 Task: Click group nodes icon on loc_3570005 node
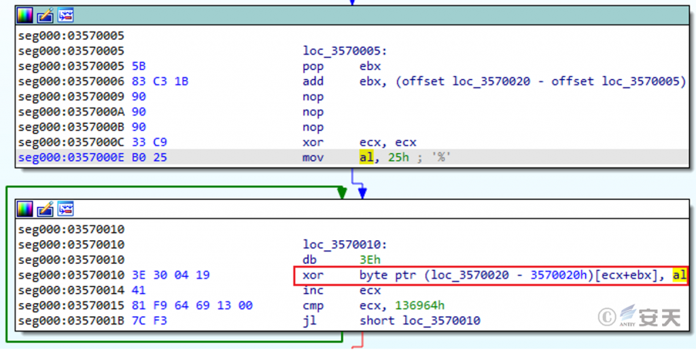tap(66, 16)
